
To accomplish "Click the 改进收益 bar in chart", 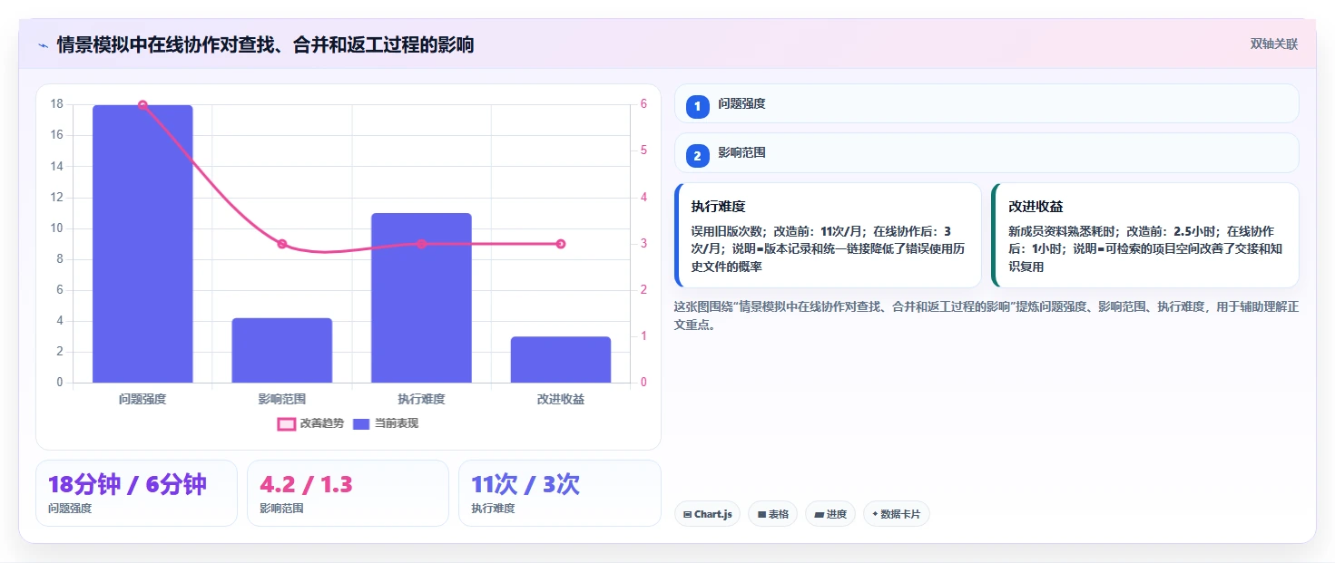I will [561, 360].
